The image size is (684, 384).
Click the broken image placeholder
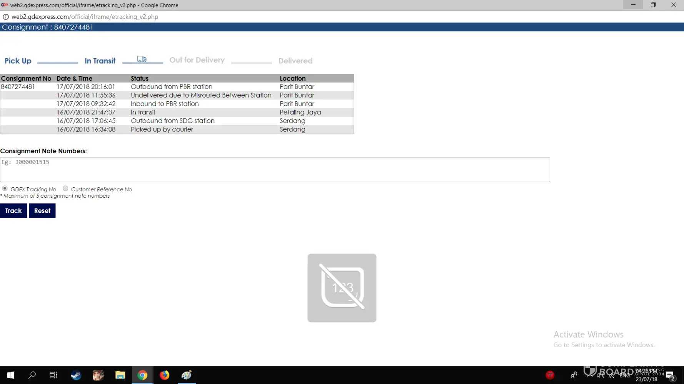click(342, 288)
